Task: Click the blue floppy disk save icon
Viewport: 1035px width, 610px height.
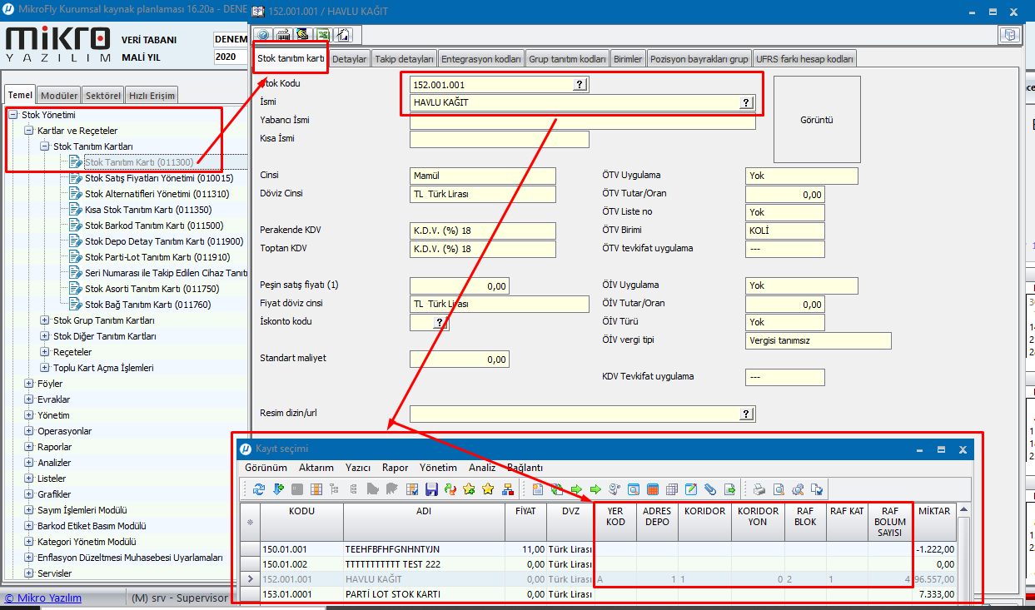Action: [431, 489]
